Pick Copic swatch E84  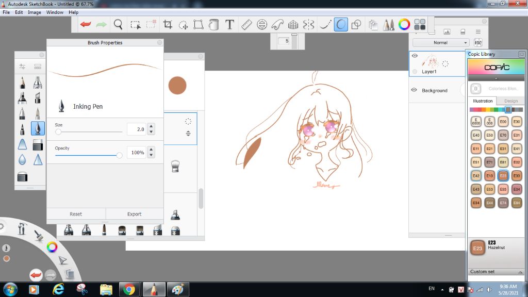pyautogui.click(x=517, y=202)
